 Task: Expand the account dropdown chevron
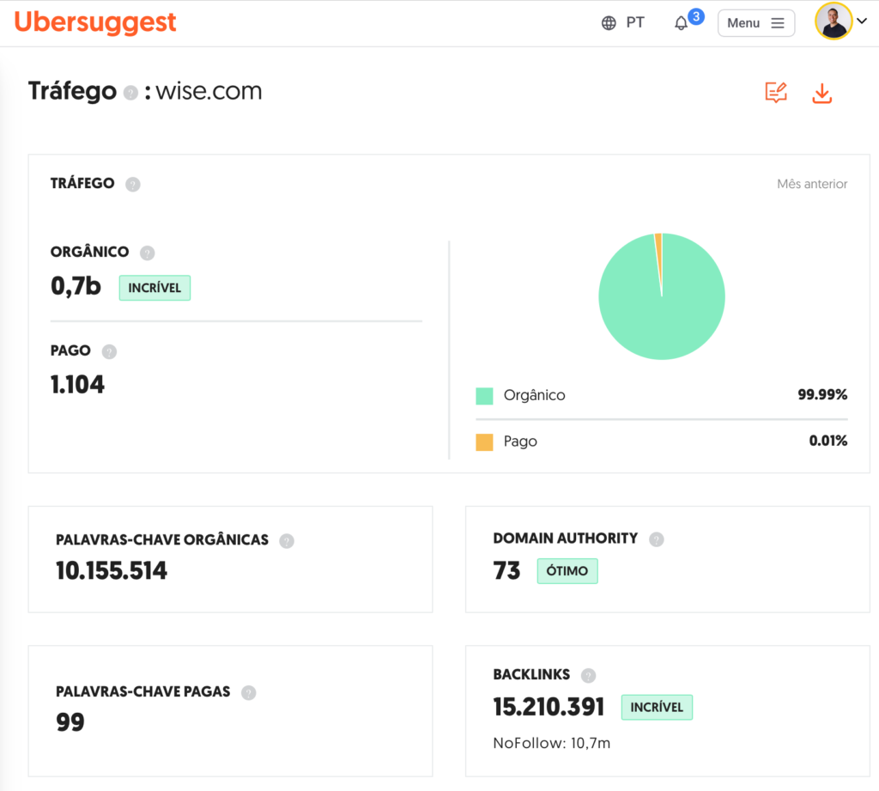(x=862, y=21)
